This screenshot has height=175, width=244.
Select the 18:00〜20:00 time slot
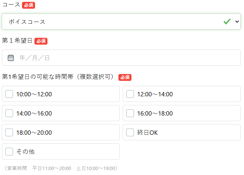9,133
